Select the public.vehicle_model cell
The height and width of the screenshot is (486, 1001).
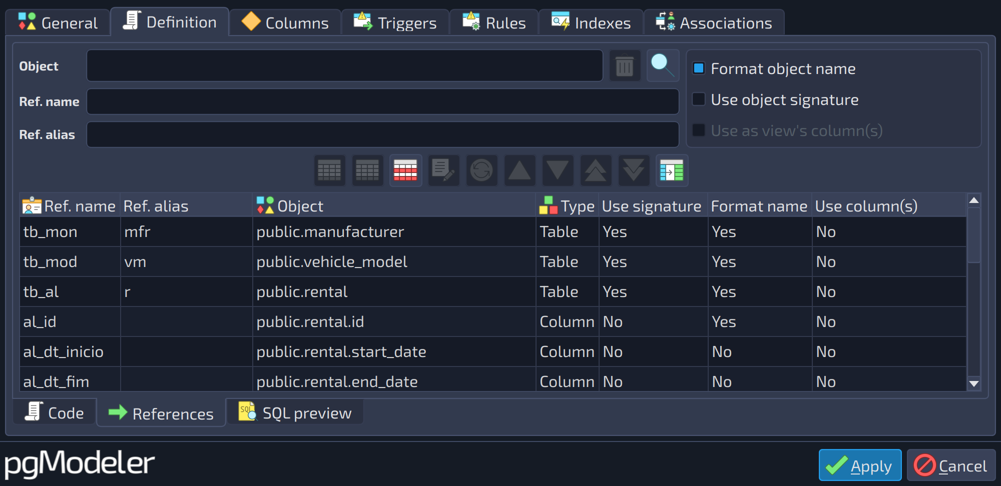pos(394,261)
